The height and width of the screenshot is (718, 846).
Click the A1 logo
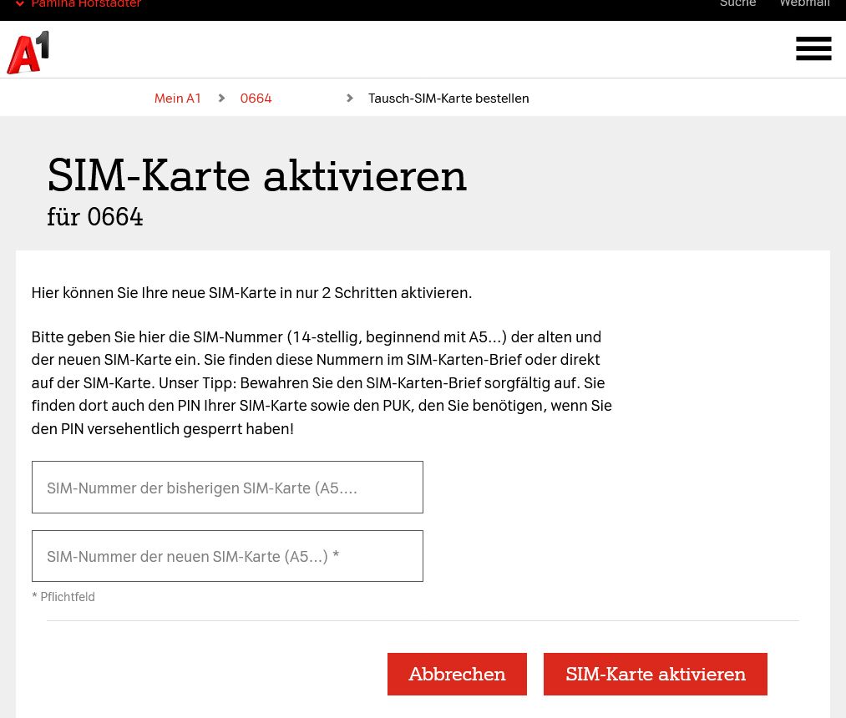(28, 53)
